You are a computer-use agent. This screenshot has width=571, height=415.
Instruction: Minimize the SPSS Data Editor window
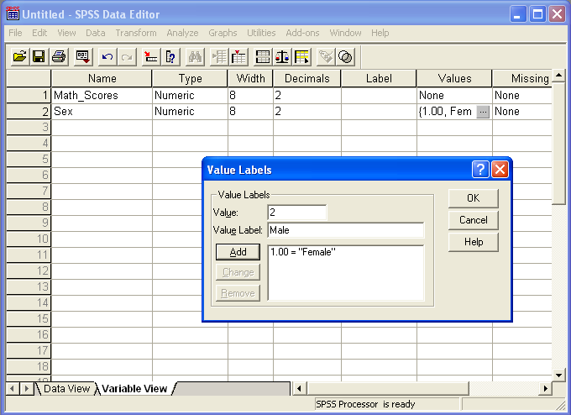(x=517, y=14)
